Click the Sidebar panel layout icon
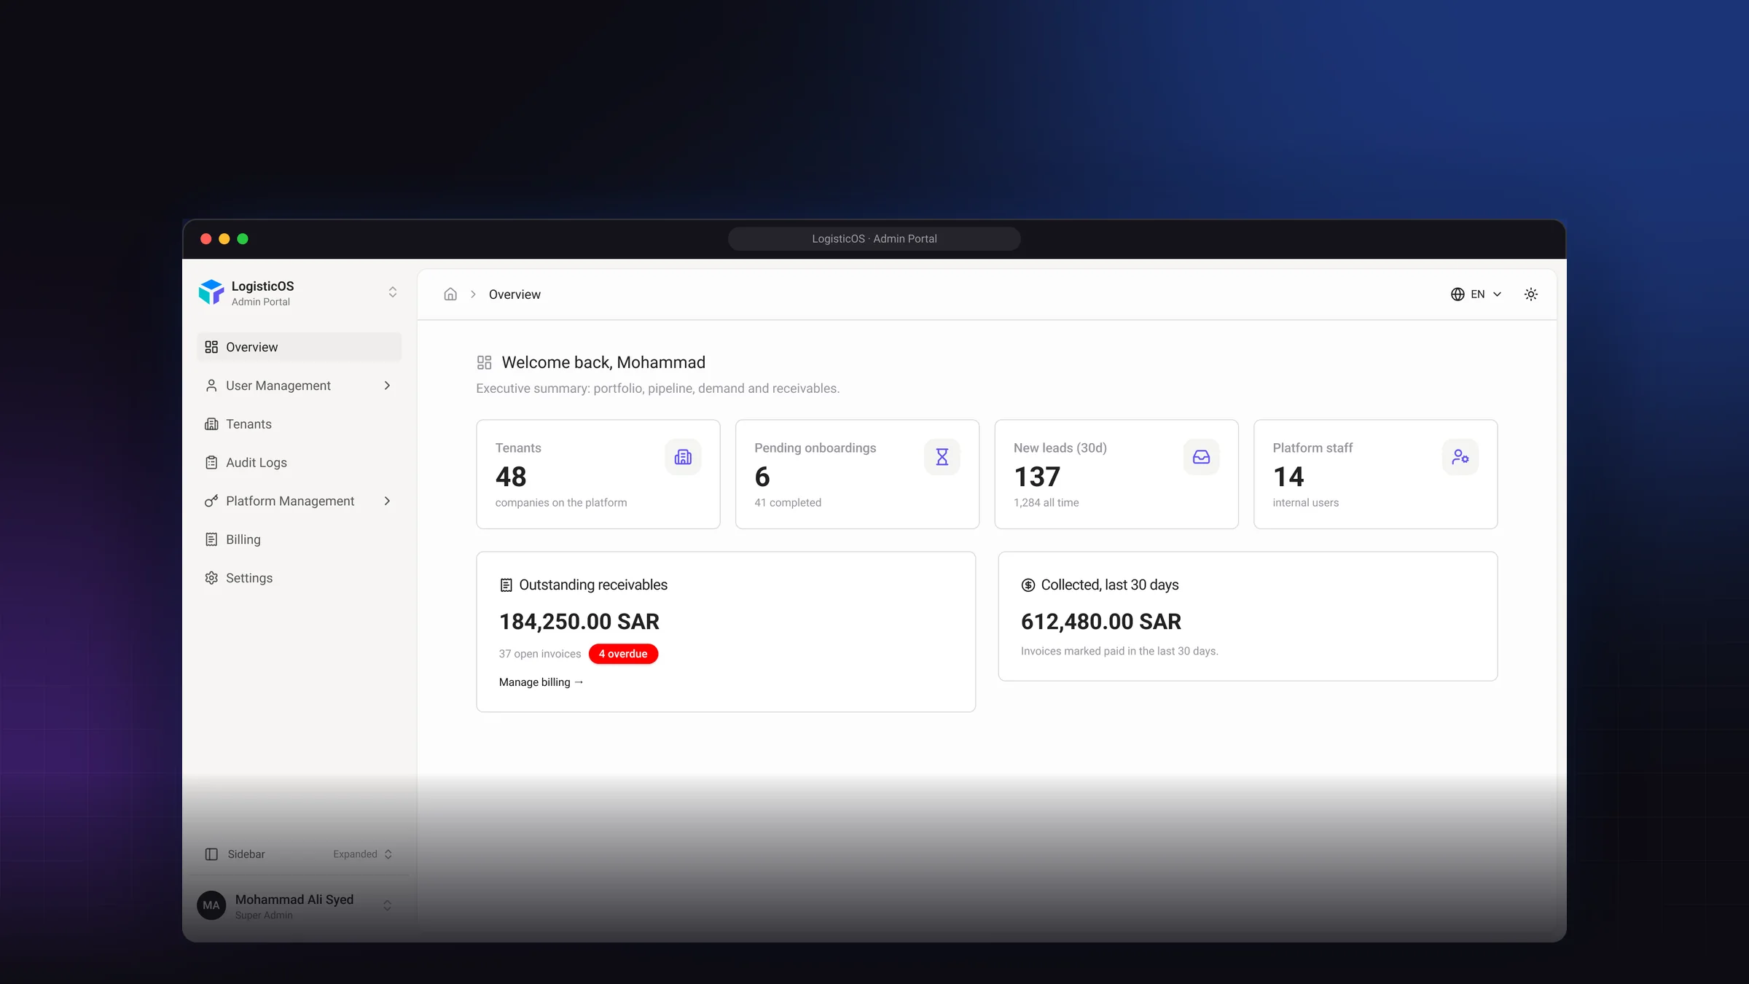The image size is (1749, 984). click(x=211, y=854)
